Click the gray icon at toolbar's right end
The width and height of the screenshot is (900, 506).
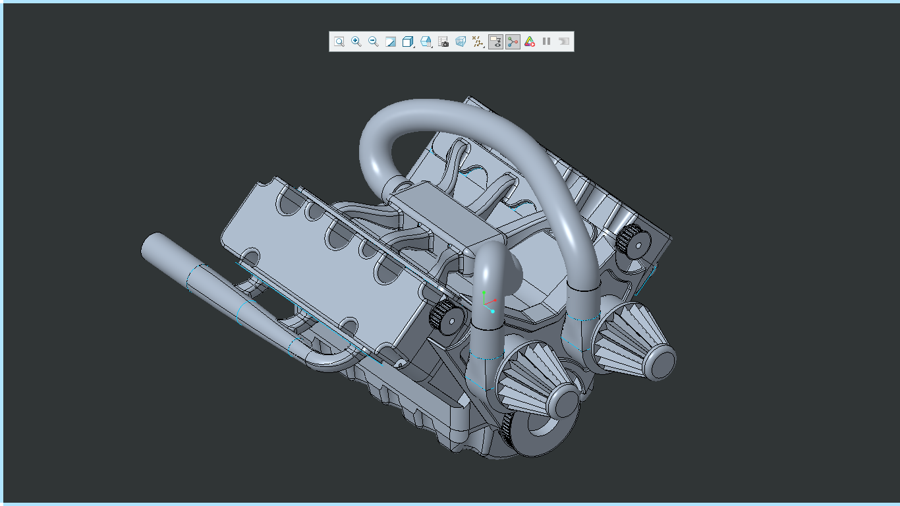click(564, 42)
